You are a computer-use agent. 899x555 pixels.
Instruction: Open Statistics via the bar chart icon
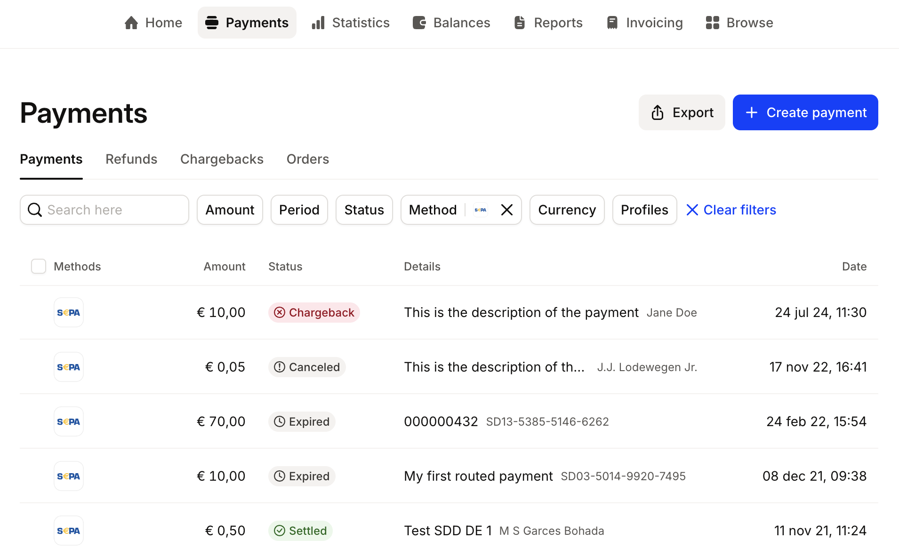(318, 23)
